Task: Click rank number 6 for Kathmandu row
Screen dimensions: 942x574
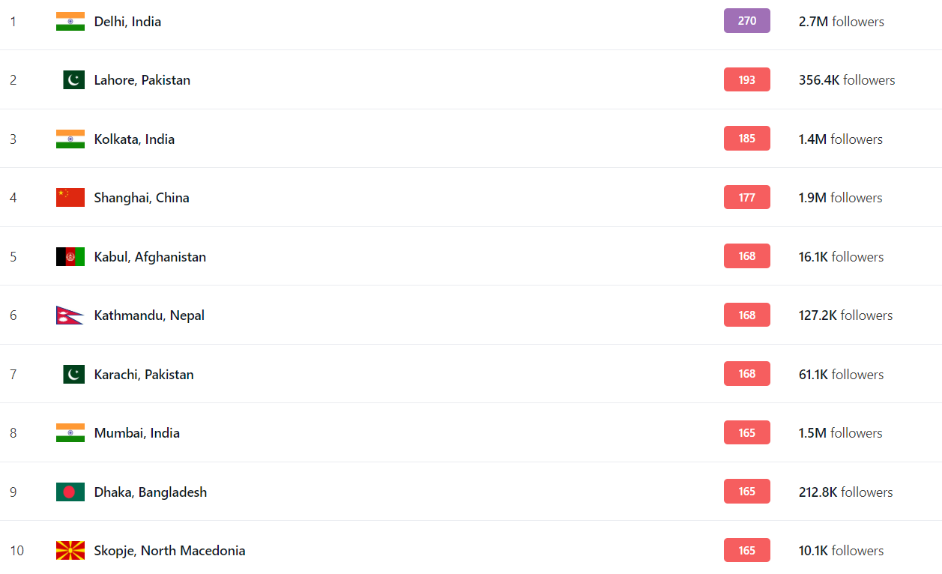Action: pyautogui.click(x=13, y=315)
